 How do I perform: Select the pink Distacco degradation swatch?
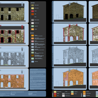33,41
